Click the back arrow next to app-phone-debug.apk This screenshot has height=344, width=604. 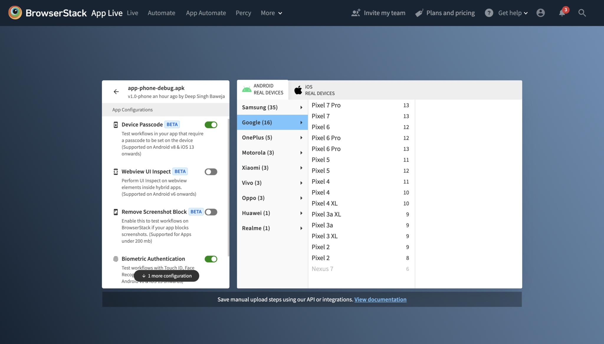coord(116,91)
